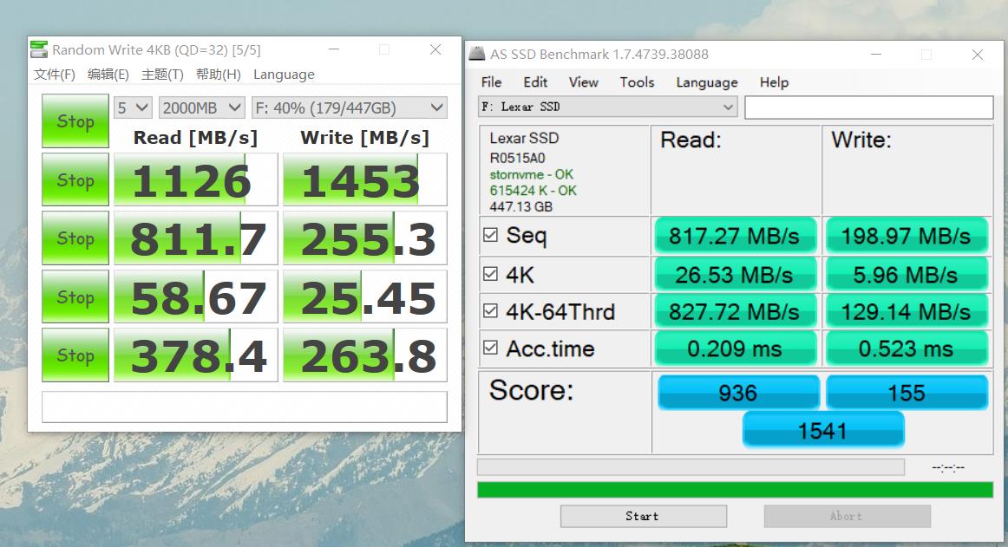
Task: Open the 文件(F) menu in CrystalDiskMark
Action: 55,75
